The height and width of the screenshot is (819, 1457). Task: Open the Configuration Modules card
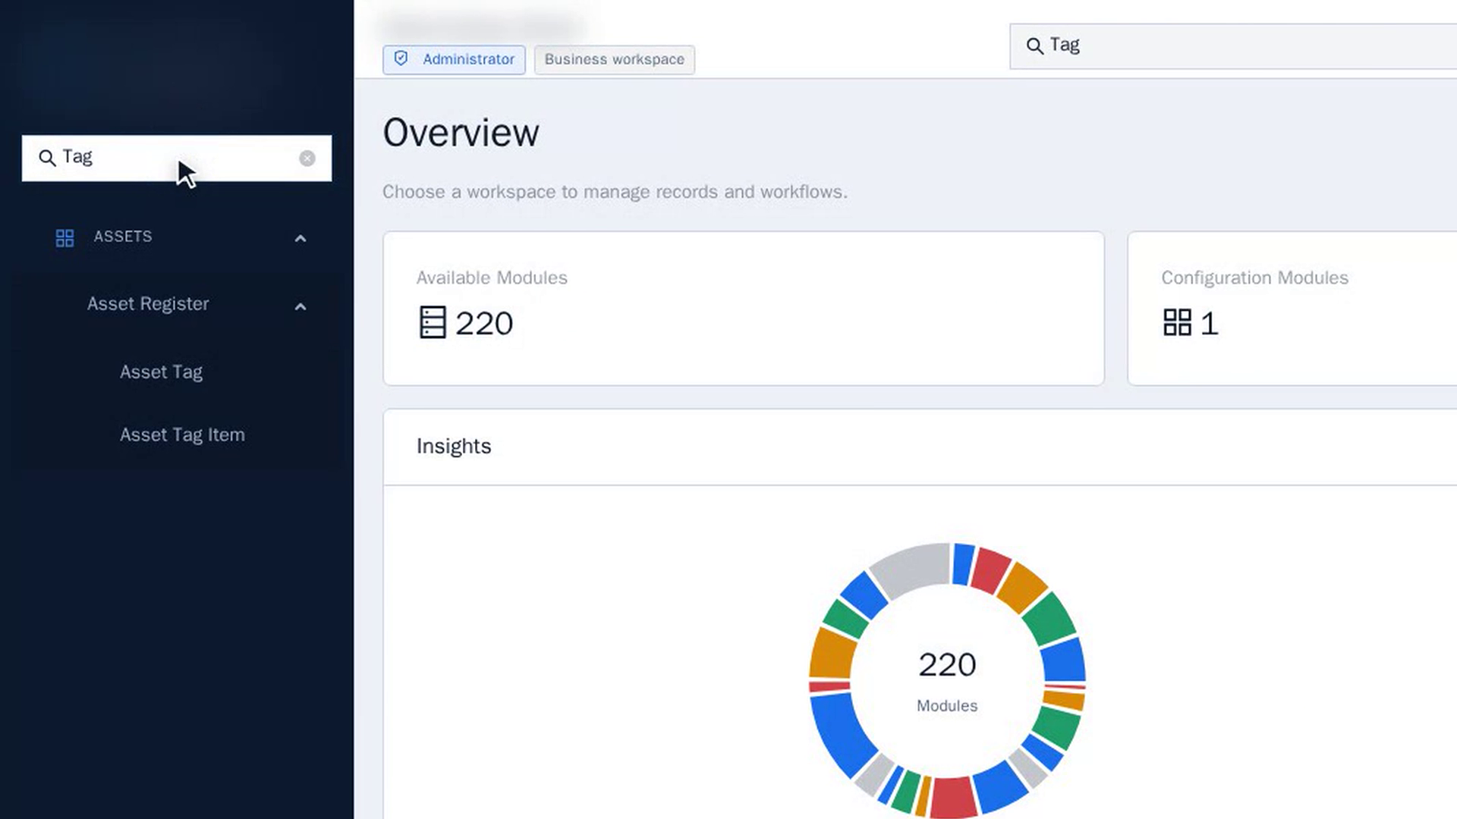click(x=1292, y=308)
